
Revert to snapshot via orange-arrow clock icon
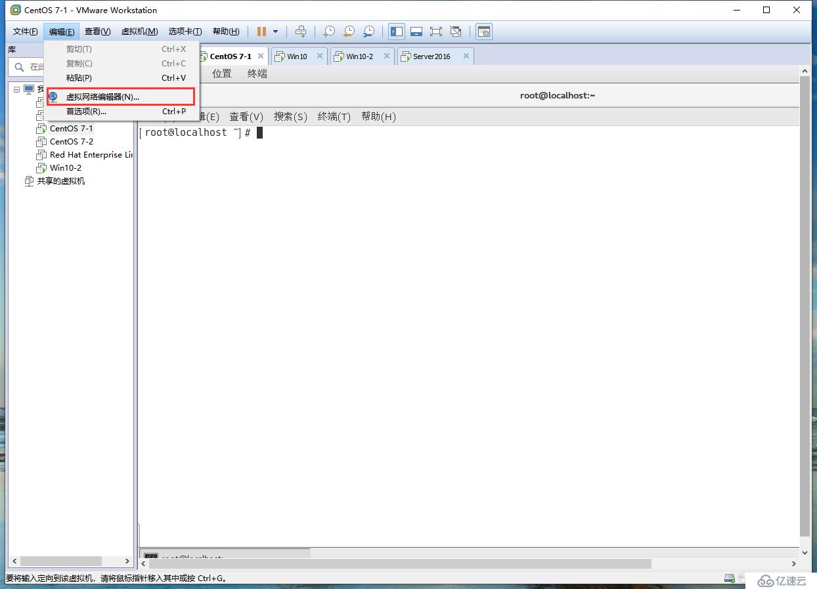pyautogui.click(x=349, y=32)
